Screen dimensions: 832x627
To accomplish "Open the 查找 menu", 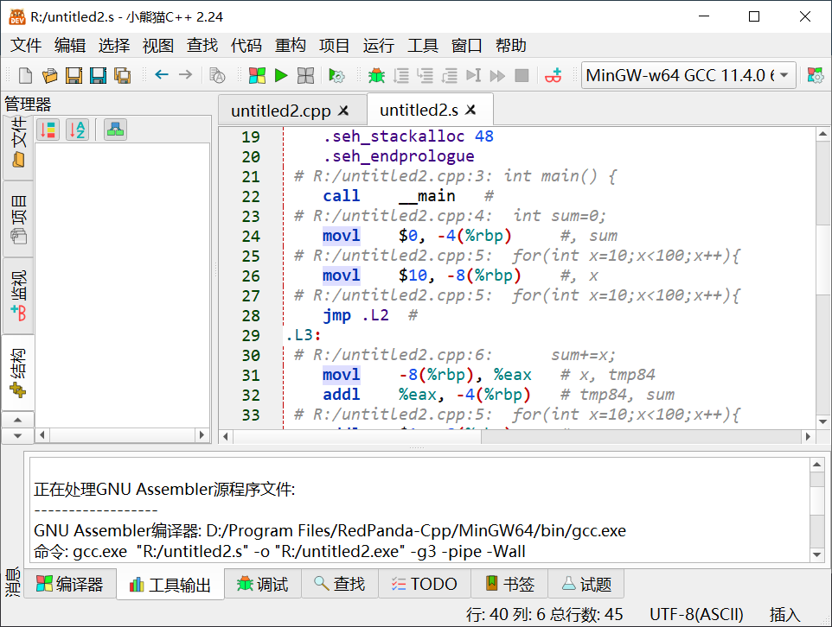I will tap(202, 46).
